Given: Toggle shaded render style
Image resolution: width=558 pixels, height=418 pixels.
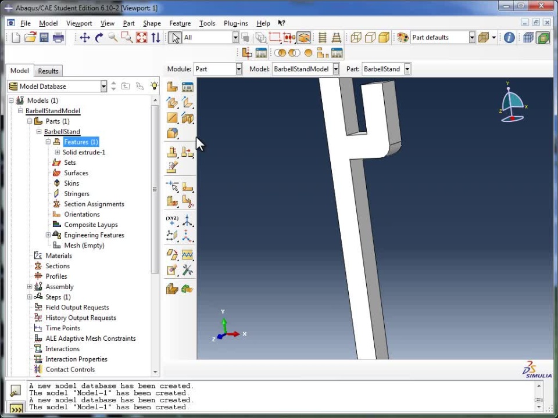Looking at the screenshot, I should point(384,38).
